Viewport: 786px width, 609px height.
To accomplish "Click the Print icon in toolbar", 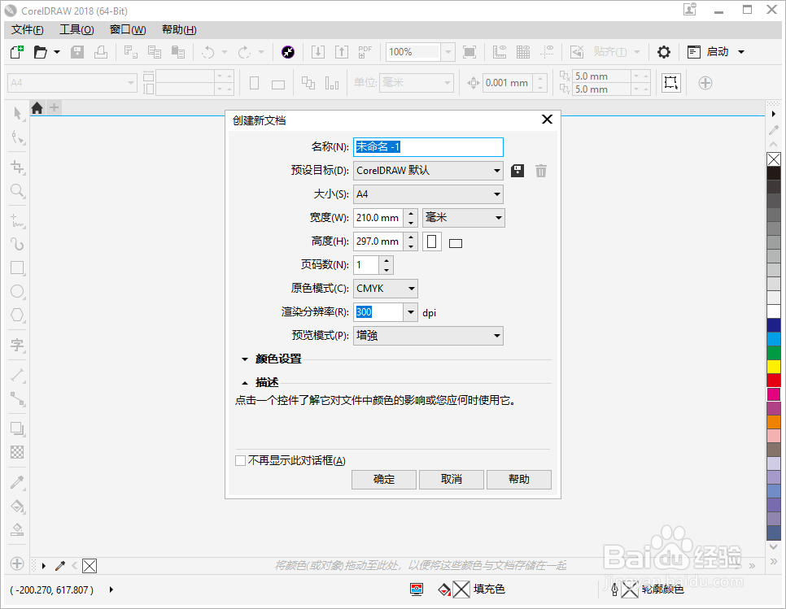I will click(101, 51).
